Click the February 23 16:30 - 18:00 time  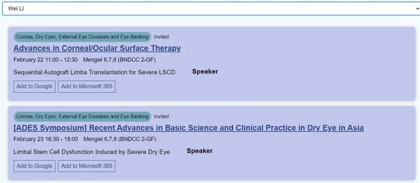[45, 139]
